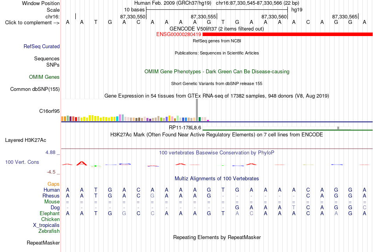Open the RP11-178L8.6 gene label
The height and width of the screenshot is (252, 373).
[x=185, y=127]
